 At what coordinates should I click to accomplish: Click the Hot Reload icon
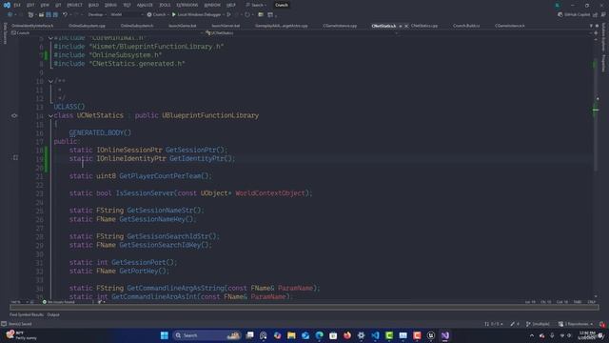[x=247, y=15]
